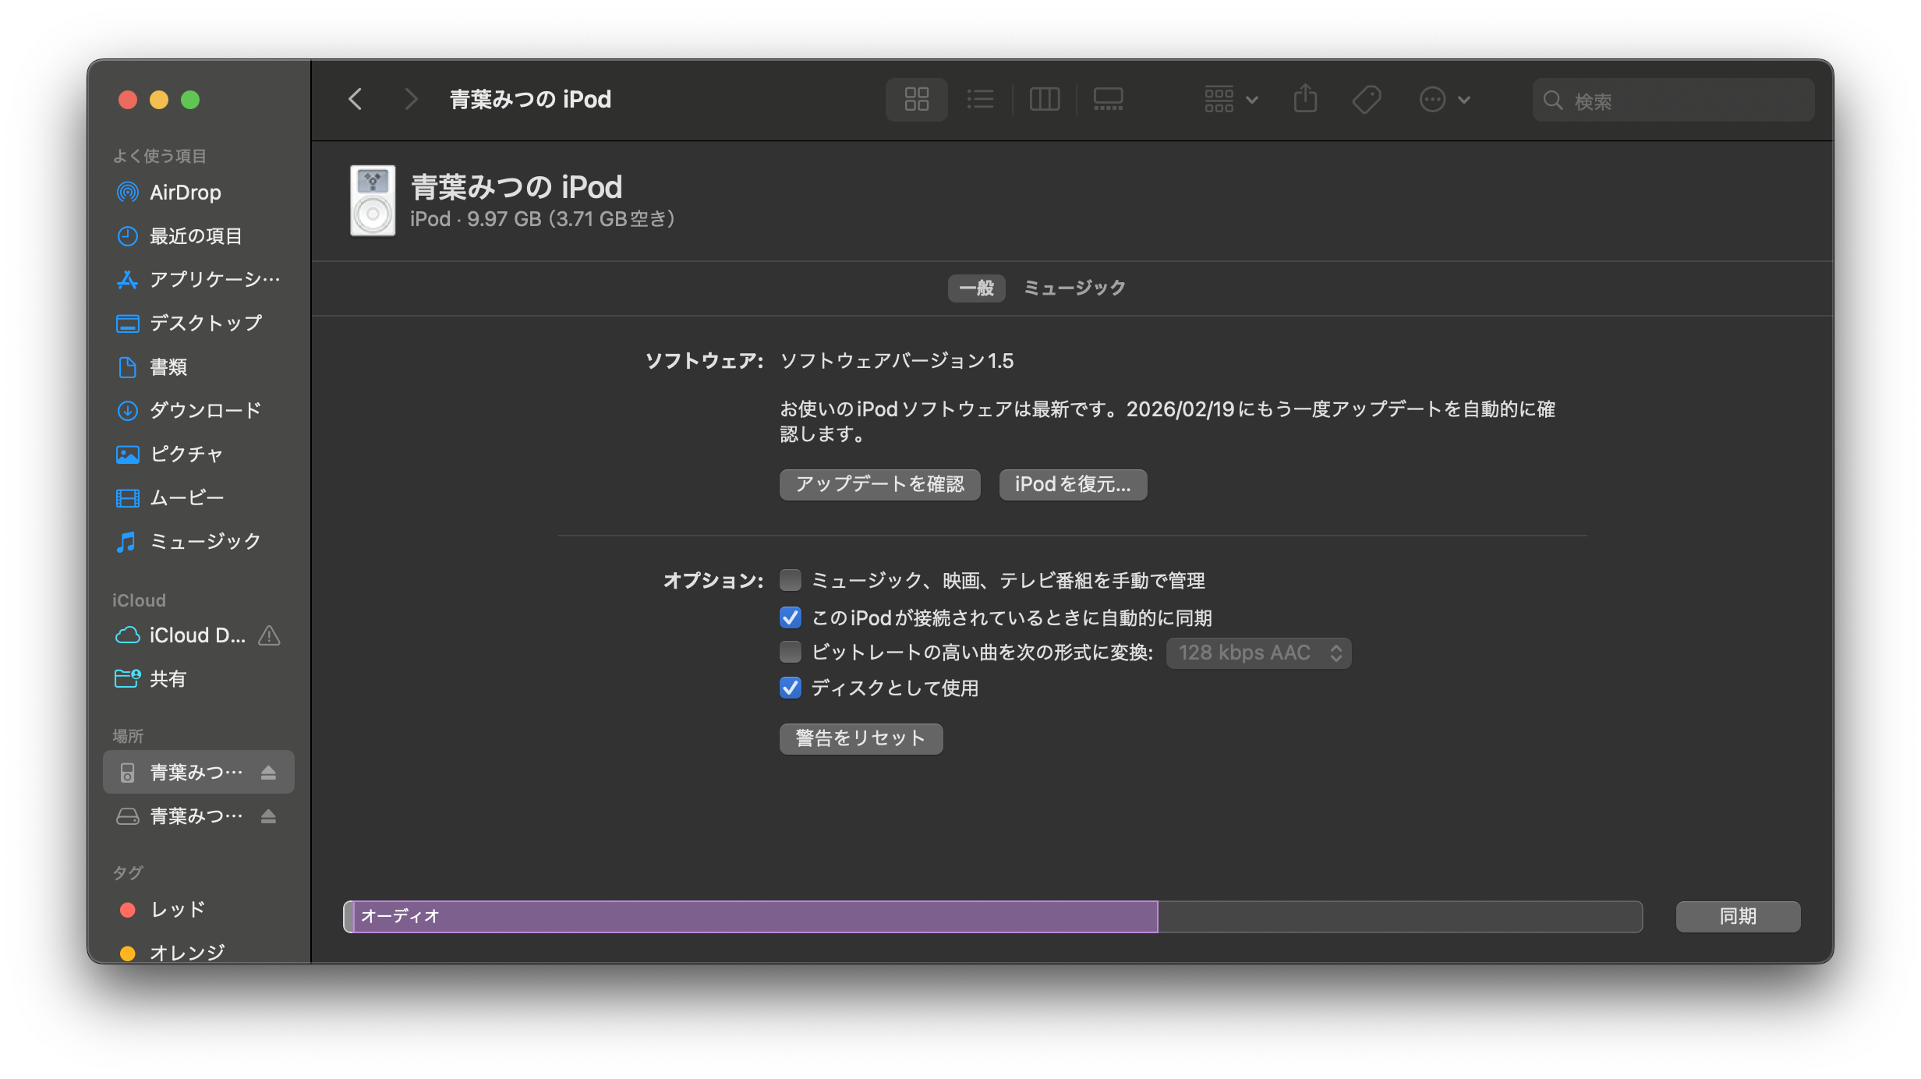
Task: Open ダウンロード in the sidebar
Action: (198, 411)
